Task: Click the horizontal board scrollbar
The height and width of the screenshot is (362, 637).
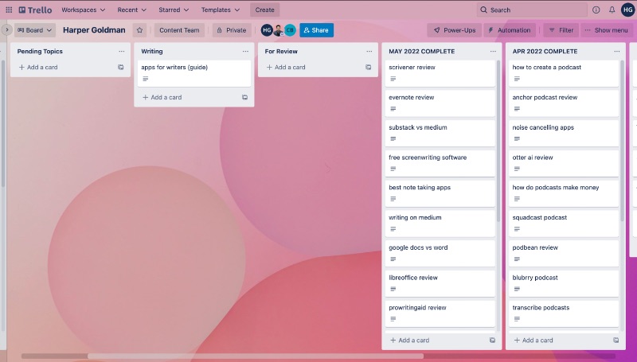Action: point(255,356)
